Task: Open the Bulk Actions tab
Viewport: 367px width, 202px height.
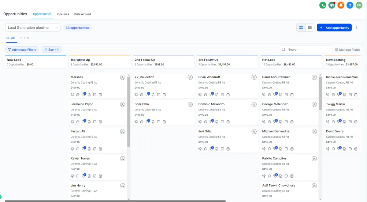Action: tap(83, 14)
